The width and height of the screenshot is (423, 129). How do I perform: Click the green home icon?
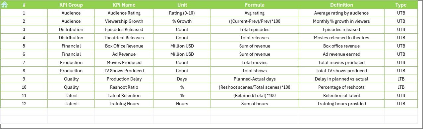click(x=4, y=4)
